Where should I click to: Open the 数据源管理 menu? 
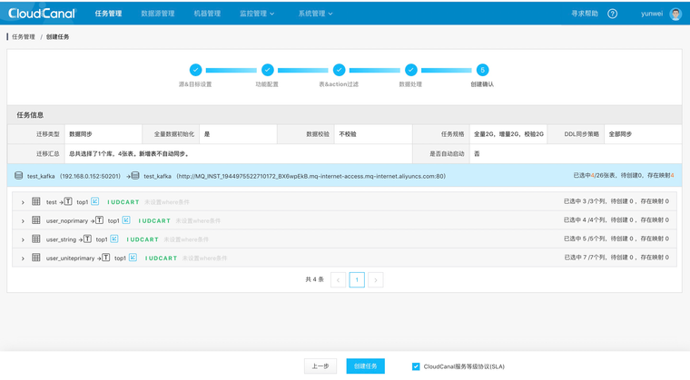tap(158, 14)
